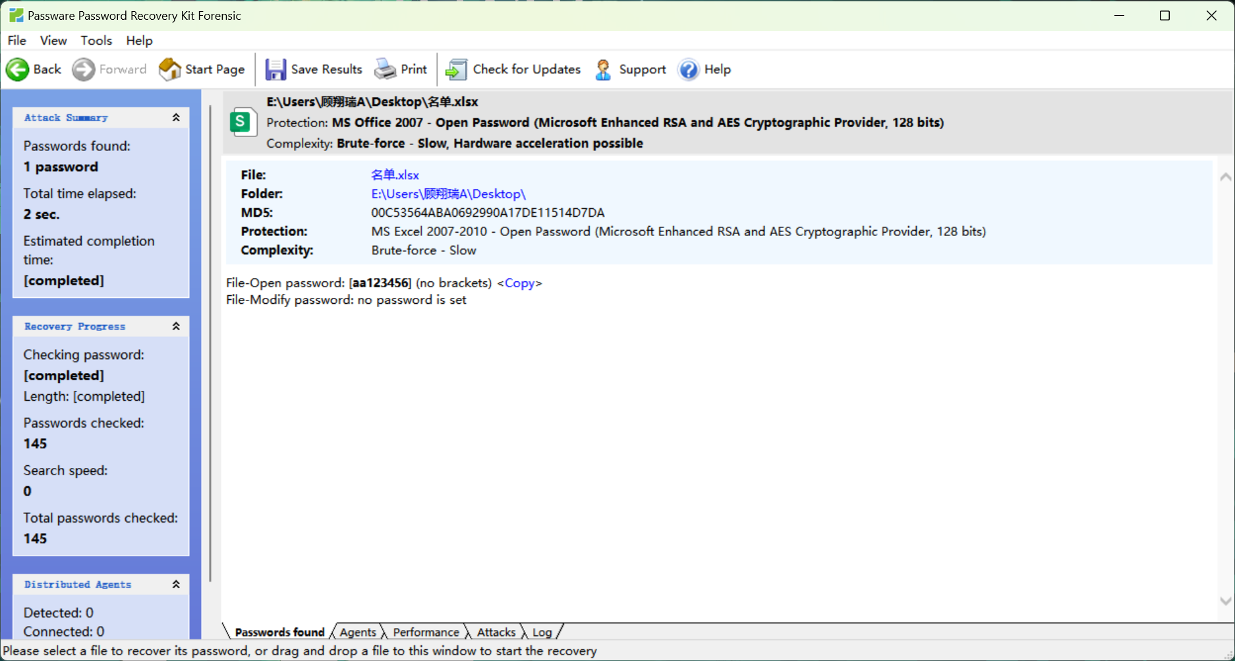Collapse the Recovery Progress panel
1235x661 pixels.
(x=176, y=326)
